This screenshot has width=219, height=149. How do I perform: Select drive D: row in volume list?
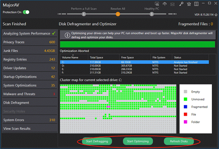[134, 66]
